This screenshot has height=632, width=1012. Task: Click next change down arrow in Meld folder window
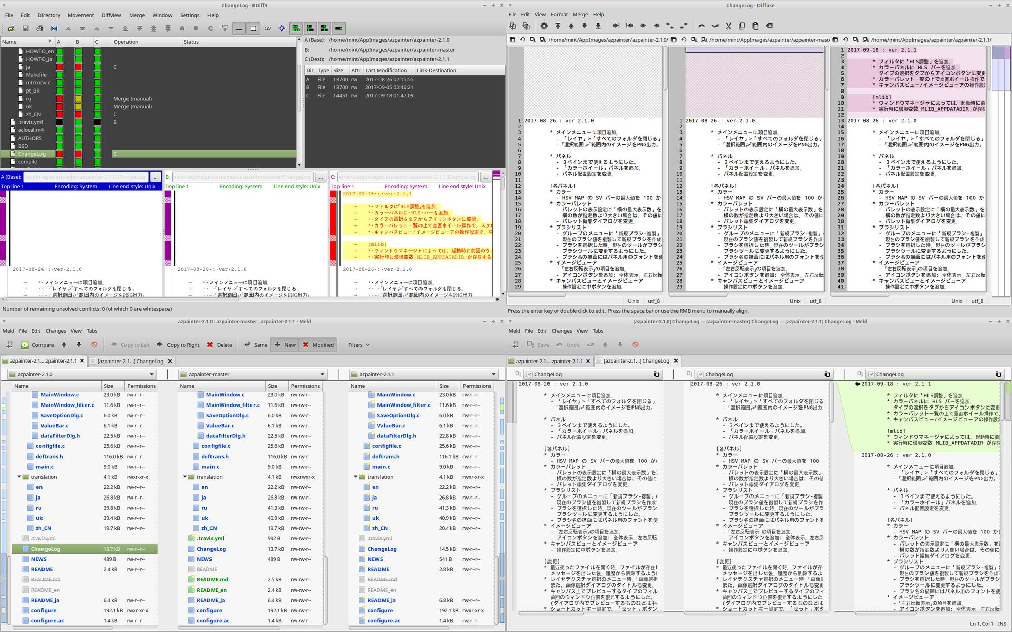[79, 345]
